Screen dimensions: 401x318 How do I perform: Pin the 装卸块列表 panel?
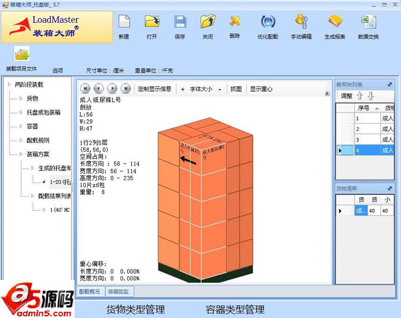pyautogui.click(x=390, y=84)
